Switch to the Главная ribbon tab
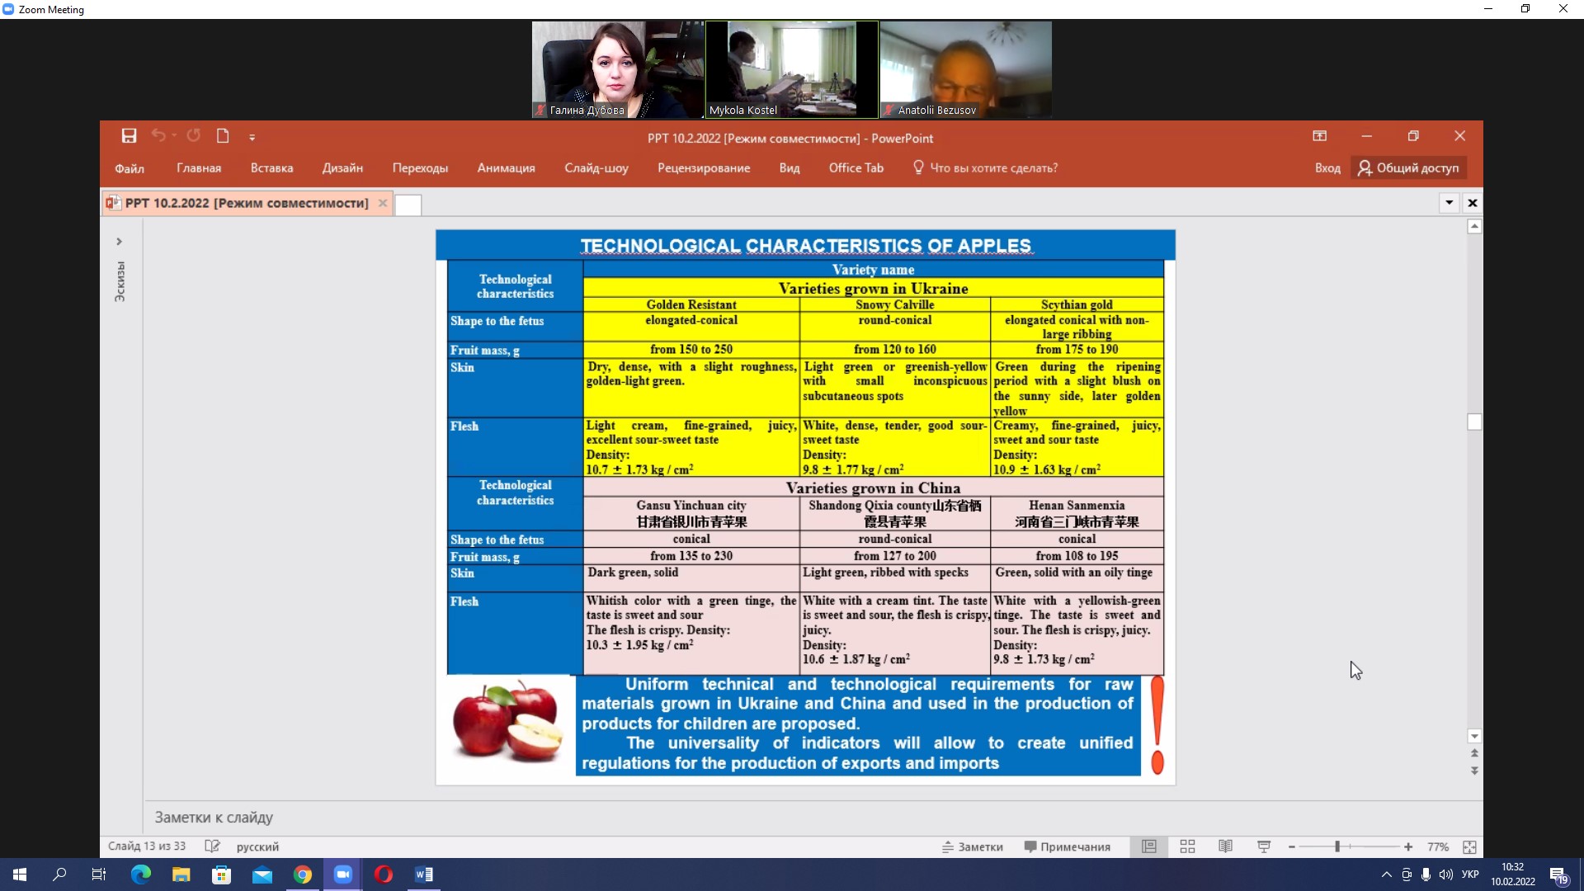Screen dimensions: 1584x891 point(199,168)
